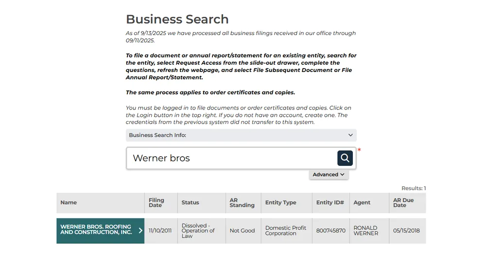This screenshot has height=269, width=486.
Task: Select the Entity Type column header
Action: click(x=280, y=203)
